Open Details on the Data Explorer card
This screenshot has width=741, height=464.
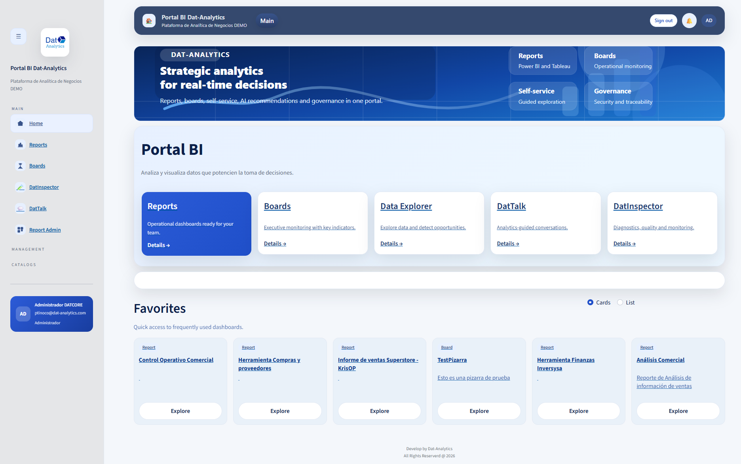point(391,244)
